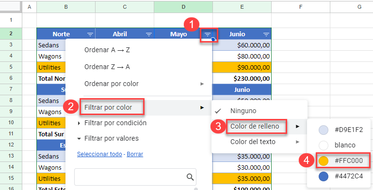Viewport: 373px width, 190px height.
Task: Click the Utilities cell in row 10
Action: point(51,123)
